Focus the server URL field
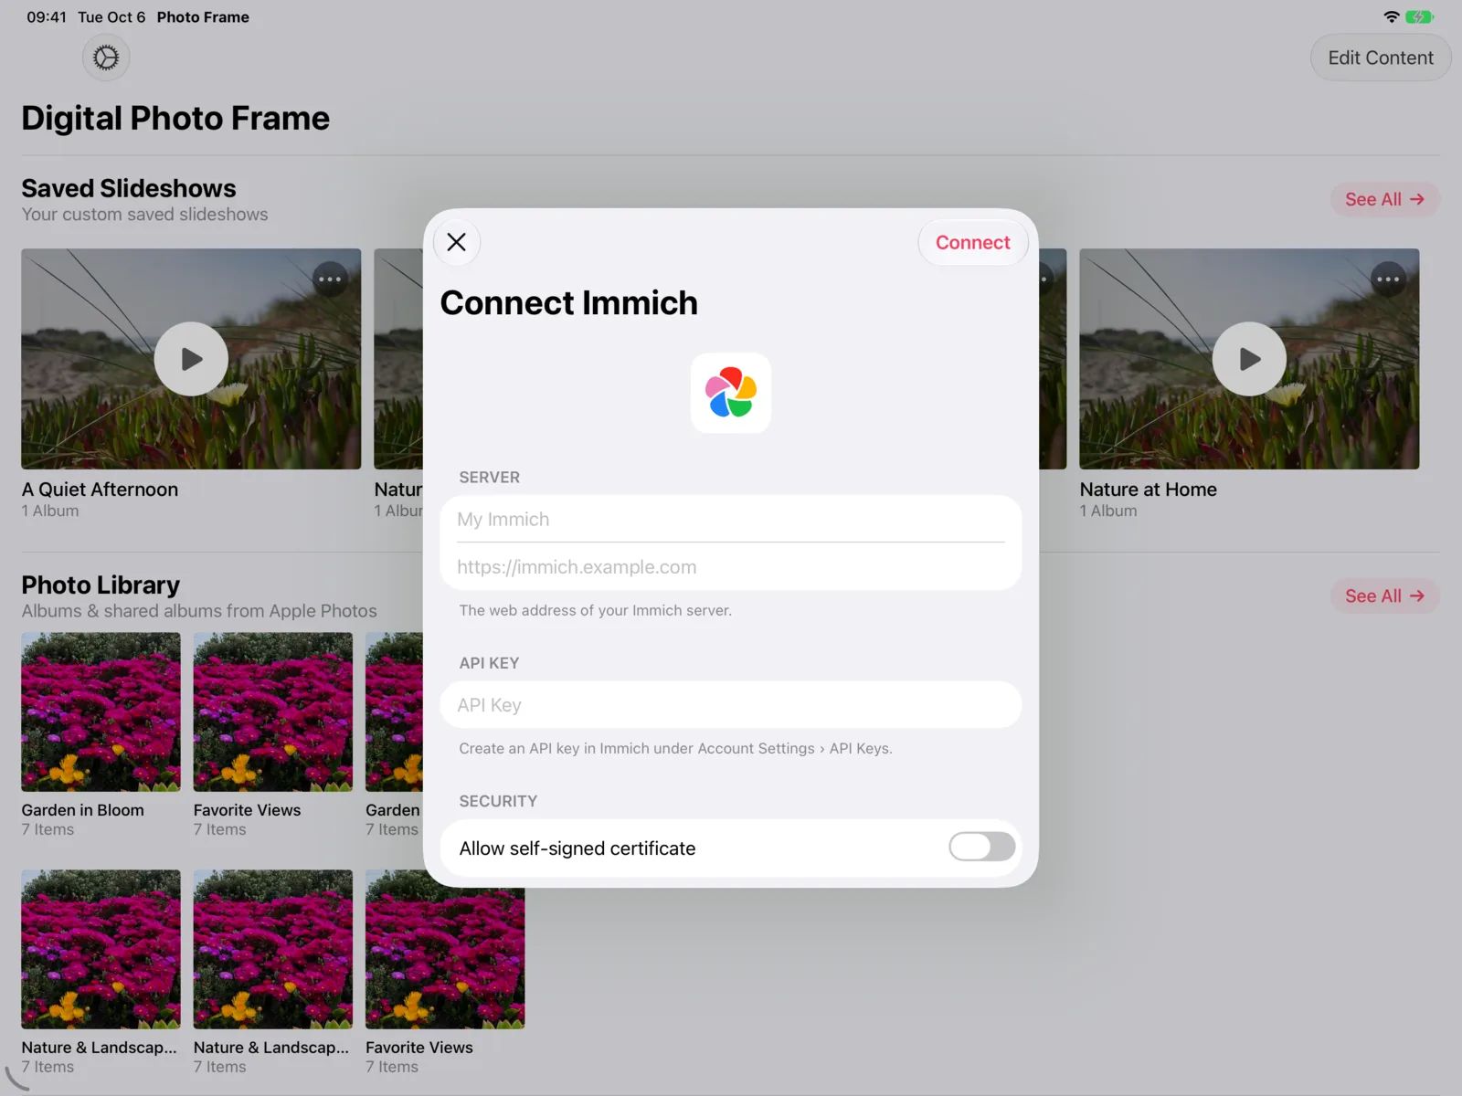 (x=731, y=567)
